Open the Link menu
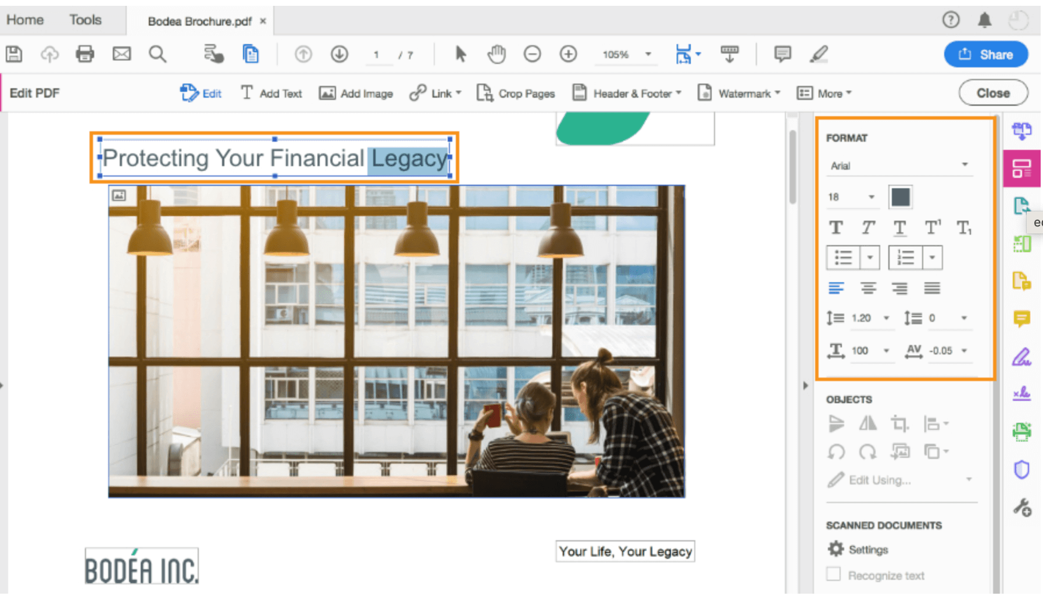 click(435, 93)
